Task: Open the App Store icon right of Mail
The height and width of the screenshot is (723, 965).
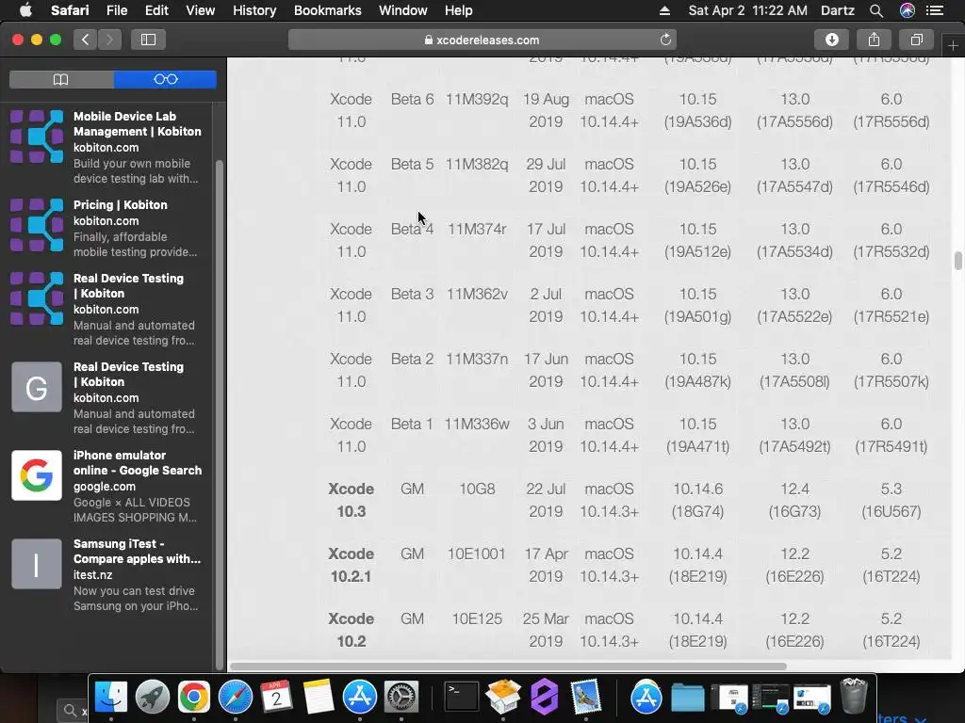Action: pyautogui.click(x=646, y=697)
